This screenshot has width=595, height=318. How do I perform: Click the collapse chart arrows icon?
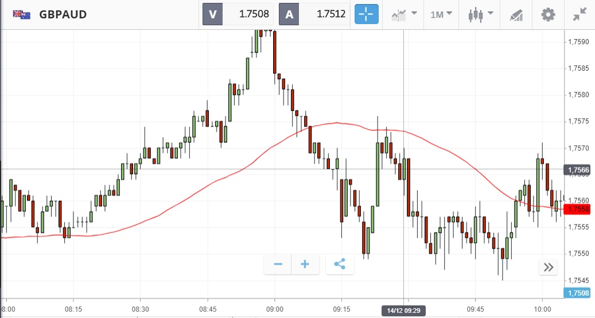tap(580, 14)
